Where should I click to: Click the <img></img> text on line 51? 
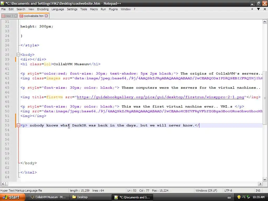(33, 116)
